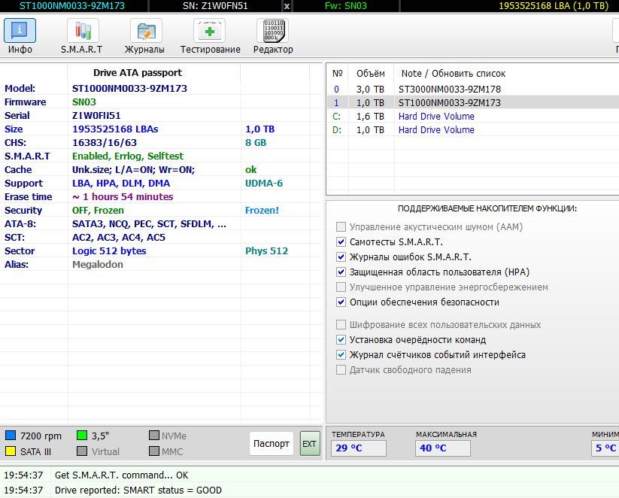Click the gray MMC indicator square
Screen dimensions: 619x498
pos(154,451)
